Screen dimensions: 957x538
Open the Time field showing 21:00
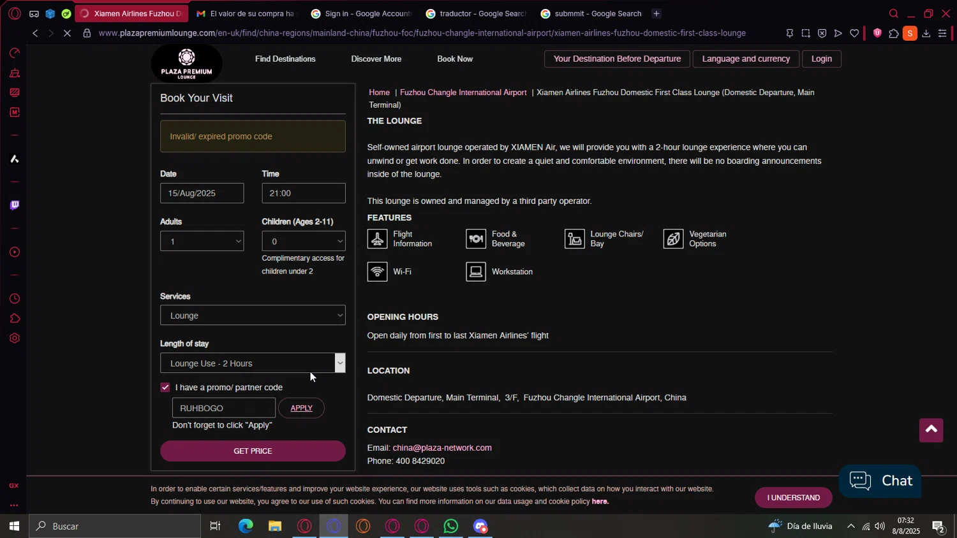coord(304,193)
